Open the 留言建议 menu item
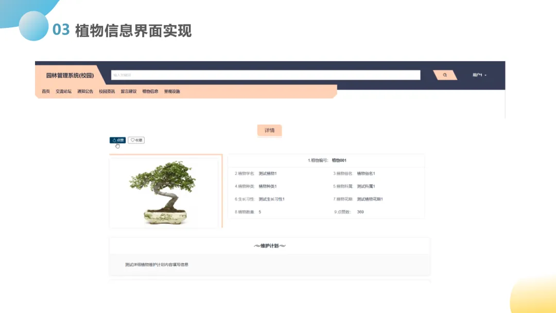The image size is (556, 313). (x=128, y=91)
